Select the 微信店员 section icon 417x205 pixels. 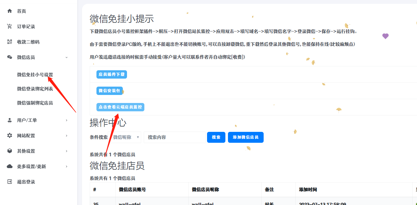click(x=9, y=57)
